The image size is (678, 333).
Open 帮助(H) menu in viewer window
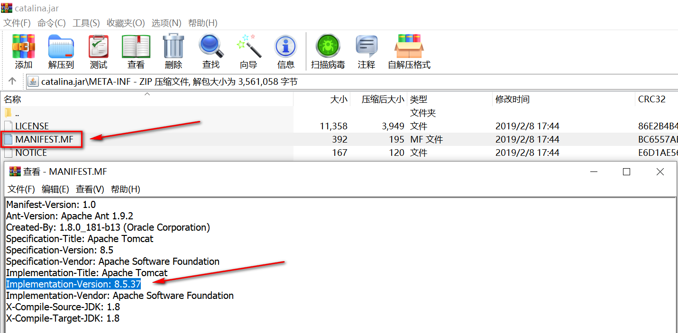tap(126, 189)
